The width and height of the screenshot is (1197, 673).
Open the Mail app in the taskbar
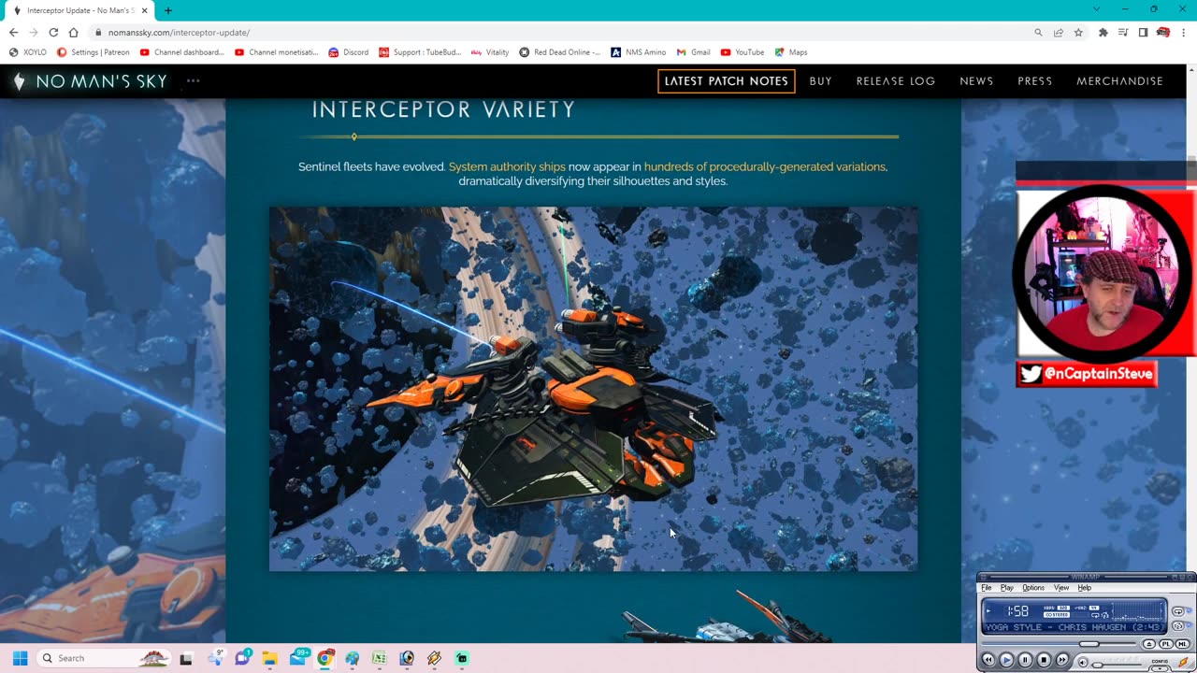[x=298, y=658]
